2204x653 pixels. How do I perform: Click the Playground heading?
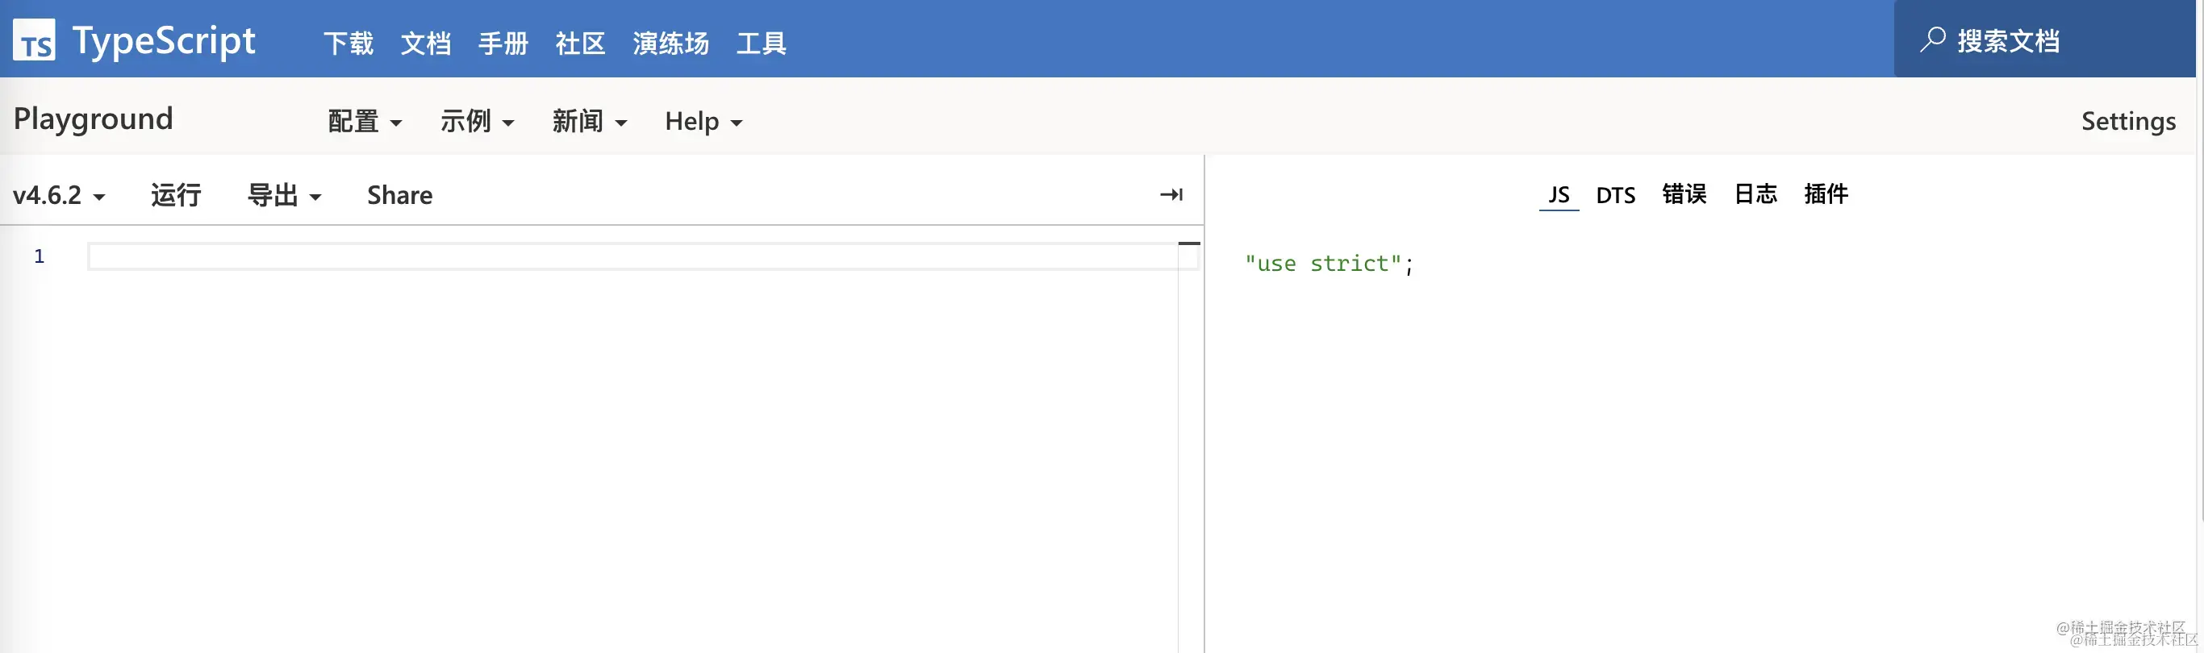click(x=94, y=119)
